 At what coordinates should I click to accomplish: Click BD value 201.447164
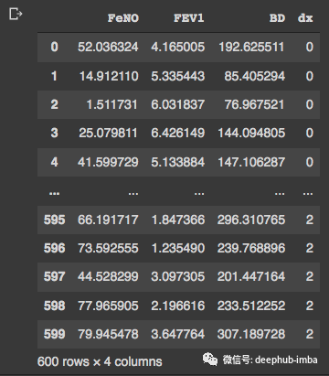[x=251, y=276]
